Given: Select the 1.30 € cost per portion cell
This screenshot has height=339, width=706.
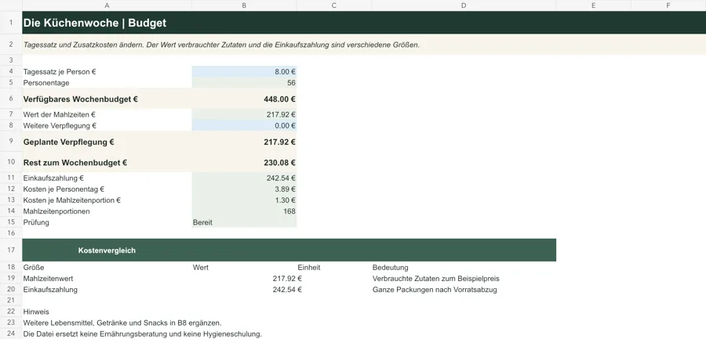Looking at the screenshot, I should click(x=244, y=200).
